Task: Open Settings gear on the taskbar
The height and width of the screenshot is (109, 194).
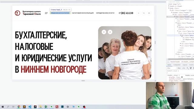Action: click(x=68, y=107)
